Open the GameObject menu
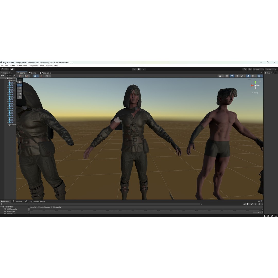278x278 pixels. point(22,65)
